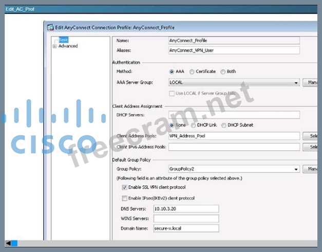This screenshot has height=252, width=322.
Task: Click the Aliases text field
Action: [x=234, y=50]
